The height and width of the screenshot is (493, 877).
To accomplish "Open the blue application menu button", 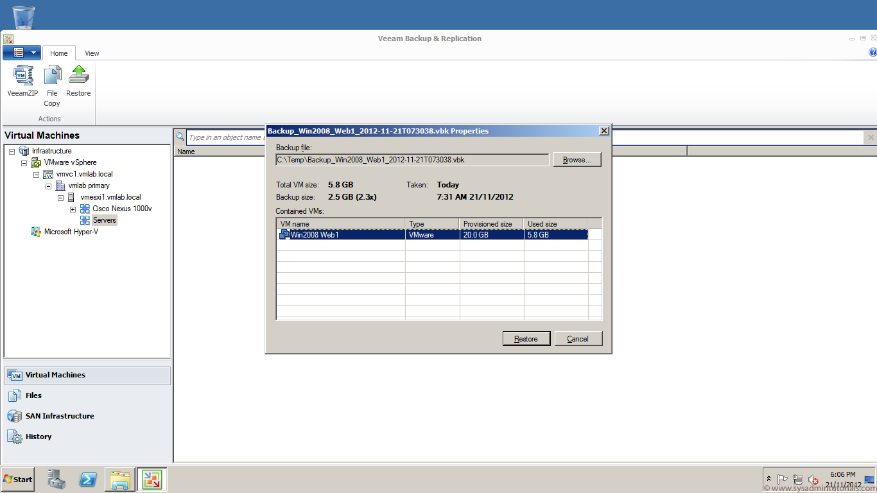I will point(22,53).
